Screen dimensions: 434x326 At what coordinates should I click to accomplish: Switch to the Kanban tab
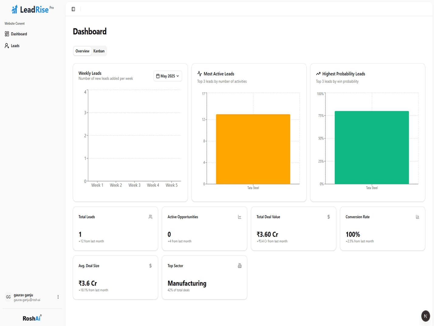click(99, 51)
